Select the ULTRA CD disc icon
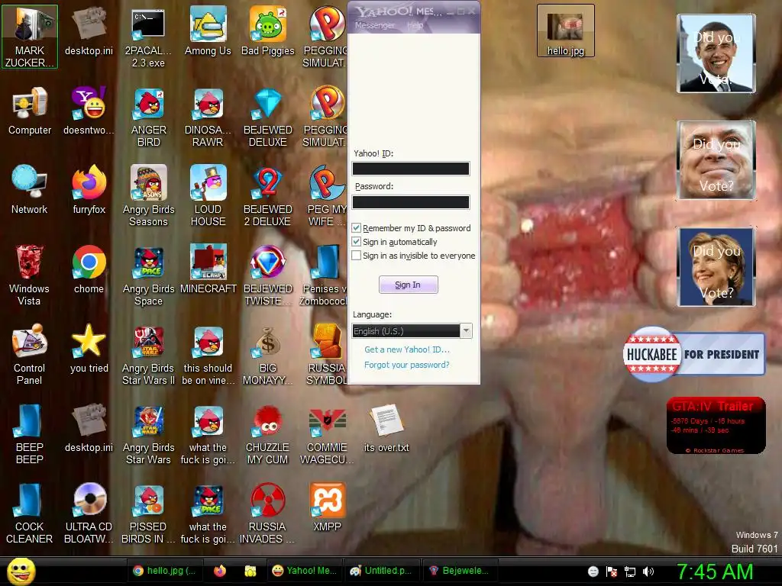Screen dimensions: 782x586 (89, 514)
